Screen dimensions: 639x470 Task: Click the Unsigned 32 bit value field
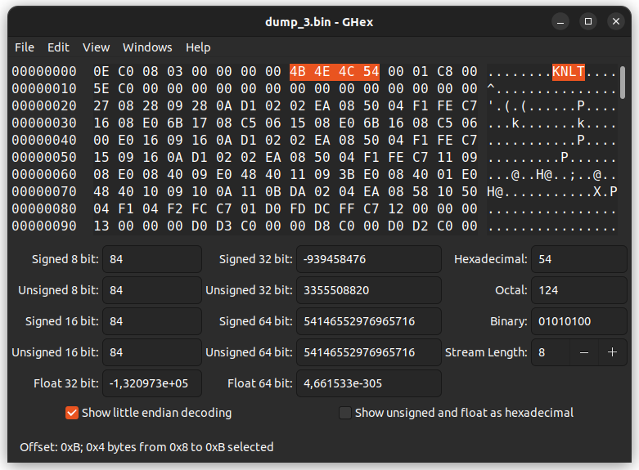pos(368,290)
